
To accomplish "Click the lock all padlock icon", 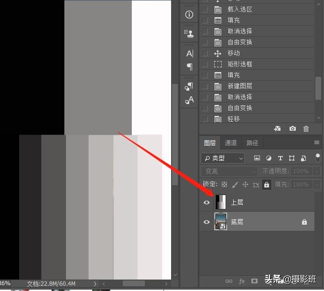I will pos(267,184).
